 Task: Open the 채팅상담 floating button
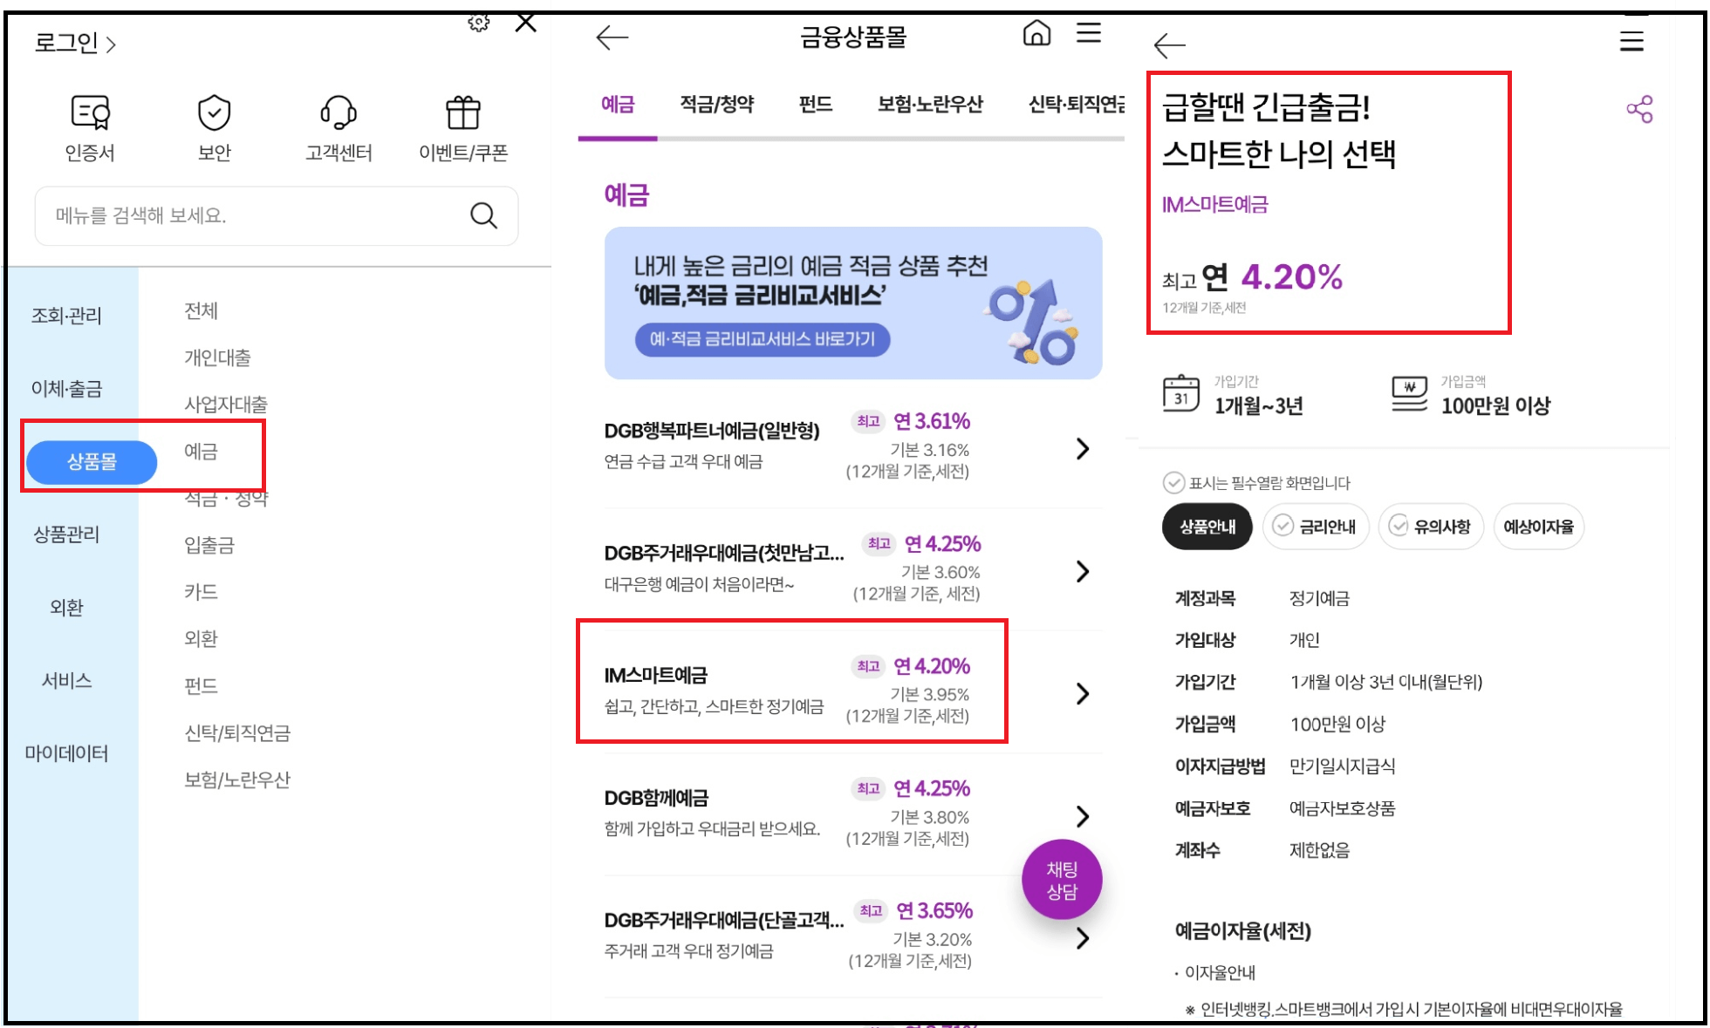click(1062, 880)
